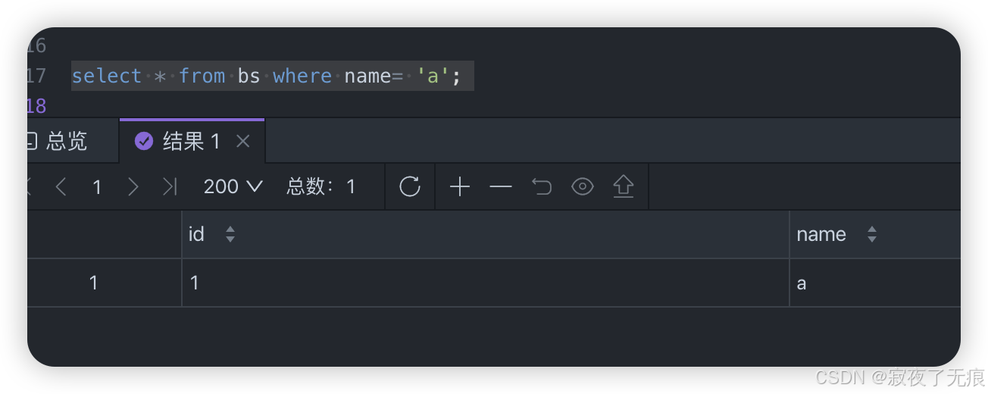Export results with upload arrow icon
The image size is (988, 394).
(x=623, y=186)
